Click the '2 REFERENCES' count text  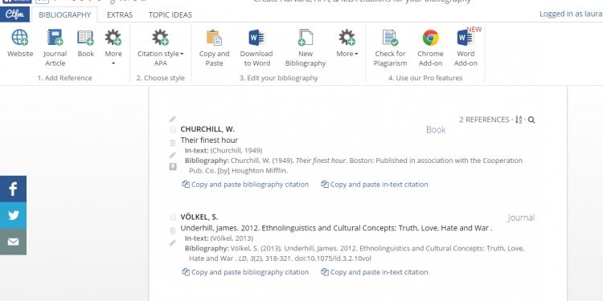484,120
